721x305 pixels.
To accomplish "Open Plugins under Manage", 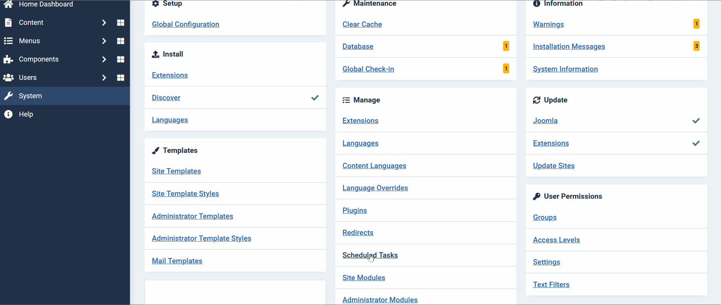I will (x=354, y=211).
